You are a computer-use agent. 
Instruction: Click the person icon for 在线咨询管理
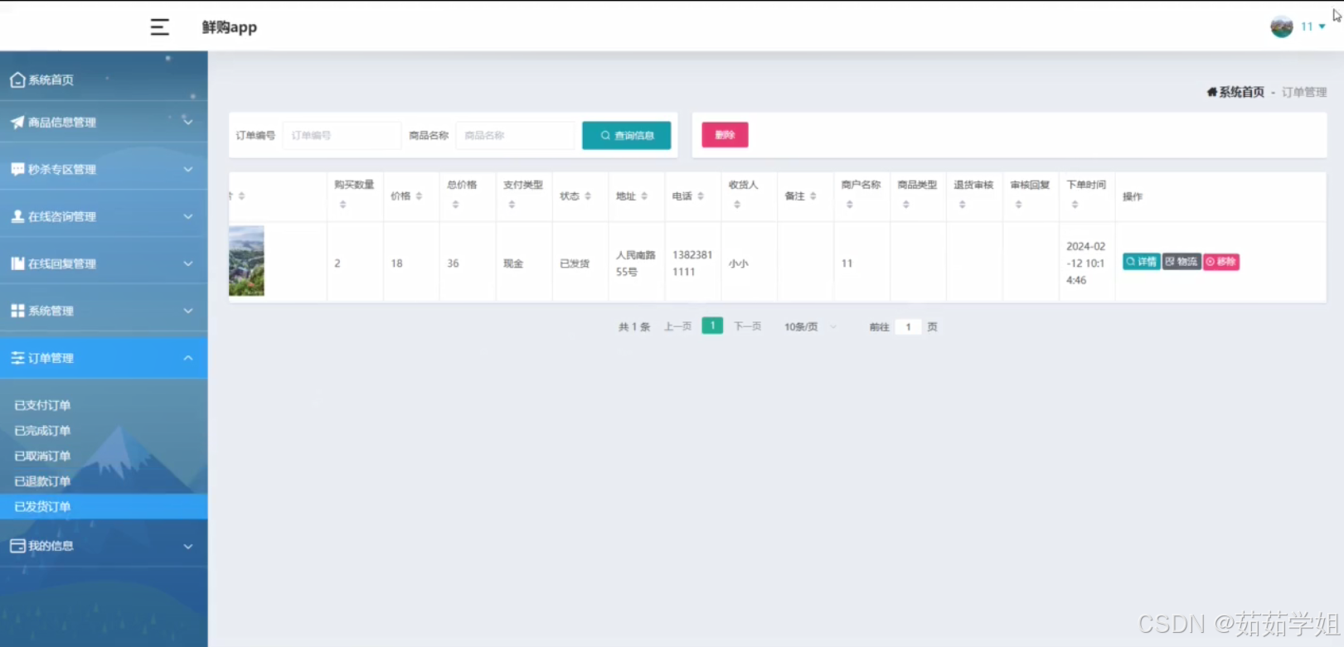[x=17, y=216]
